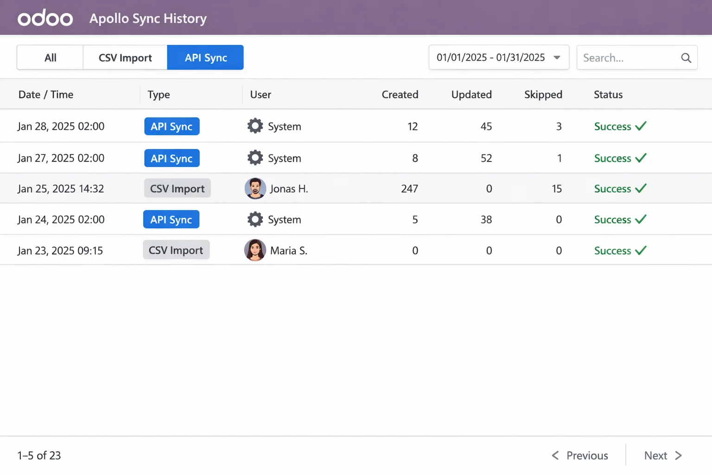Open the Jan 23, 2025 09:15 entry
This screenshot has height=475, width=712.
pyautogui.click(x=356, y=250)
